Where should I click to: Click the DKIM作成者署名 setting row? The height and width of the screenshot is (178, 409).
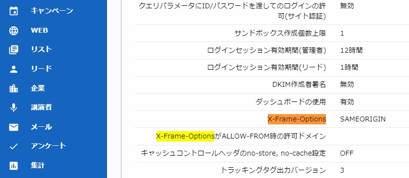(x=272, y=85)
